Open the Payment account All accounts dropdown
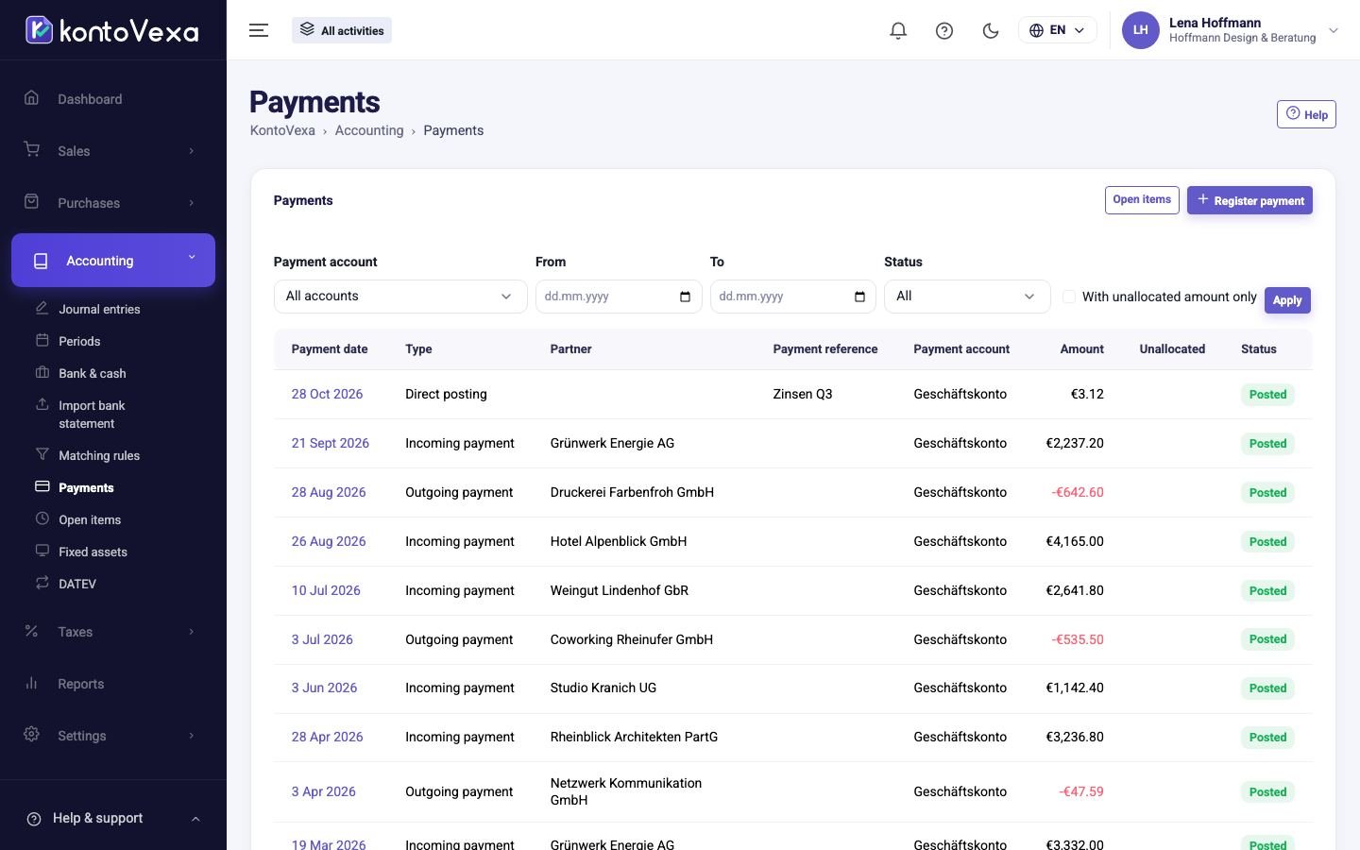This screenshot has height=850, width=1360. (399, 297)
